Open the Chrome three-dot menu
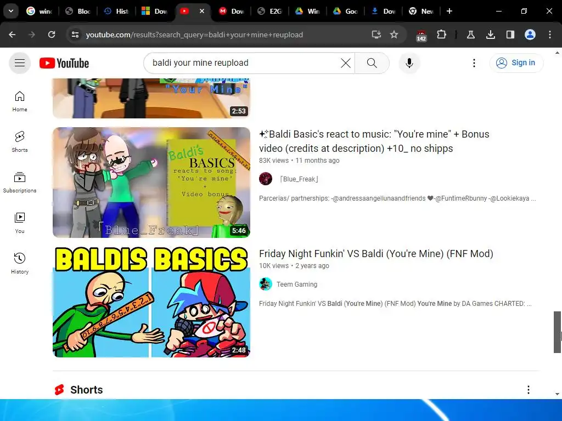This screenshot has width=562, height=421. pos(550,35)
